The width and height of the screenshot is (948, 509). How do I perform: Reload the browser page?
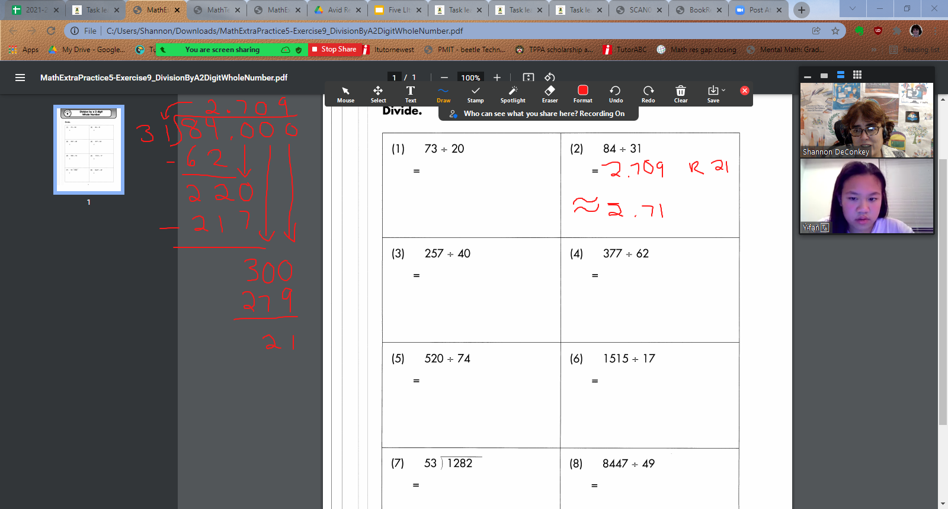click(51, 31)
